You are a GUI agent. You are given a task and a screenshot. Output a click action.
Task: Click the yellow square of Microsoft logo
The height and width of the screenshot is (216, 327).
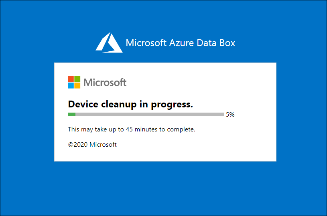77,86
